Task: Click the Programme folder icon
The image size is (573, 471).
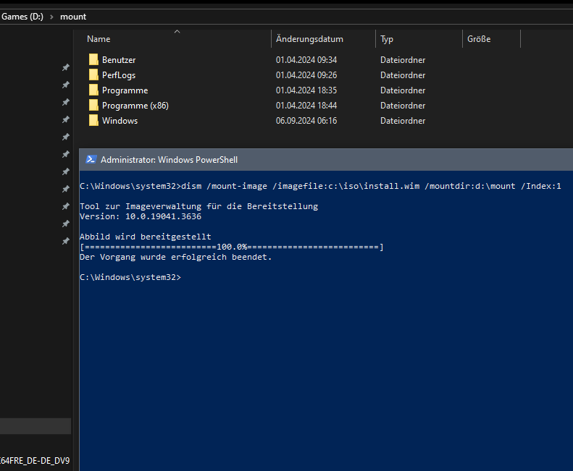Action: click(x=93, y=90)
